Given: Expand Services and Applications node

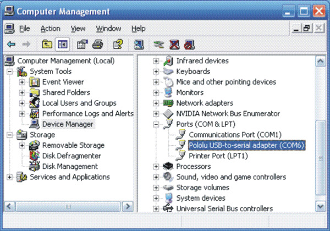Looking at the screenshot, I should point(9,177).
